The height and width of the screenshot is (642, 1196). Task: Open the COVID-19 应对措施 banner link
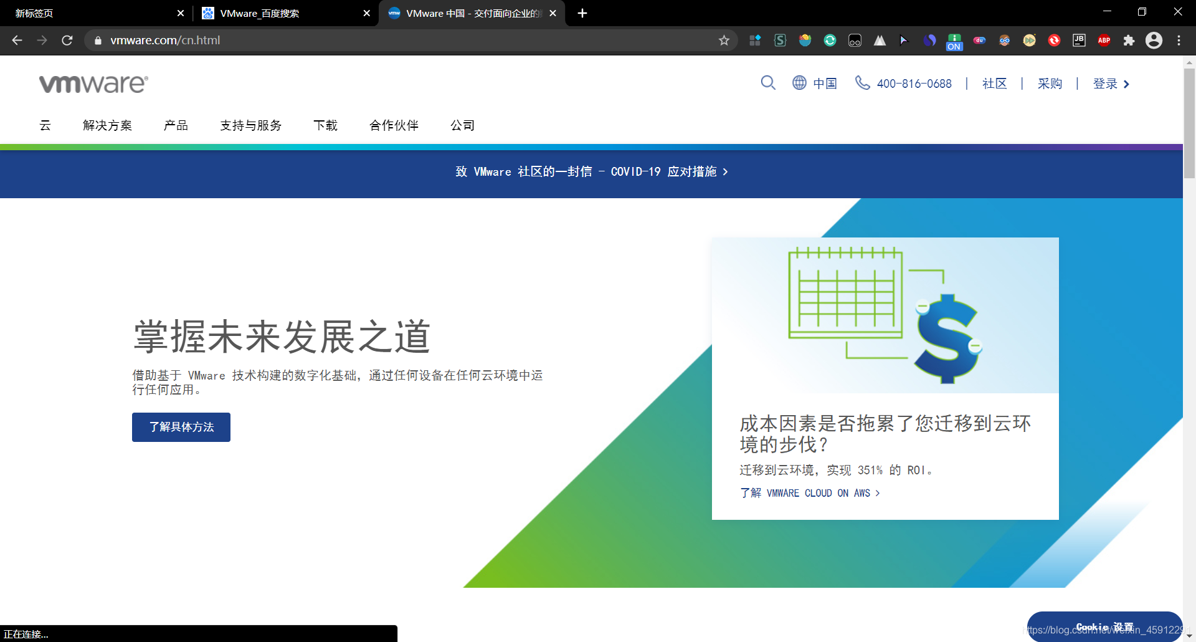click(x=592, y=171)
